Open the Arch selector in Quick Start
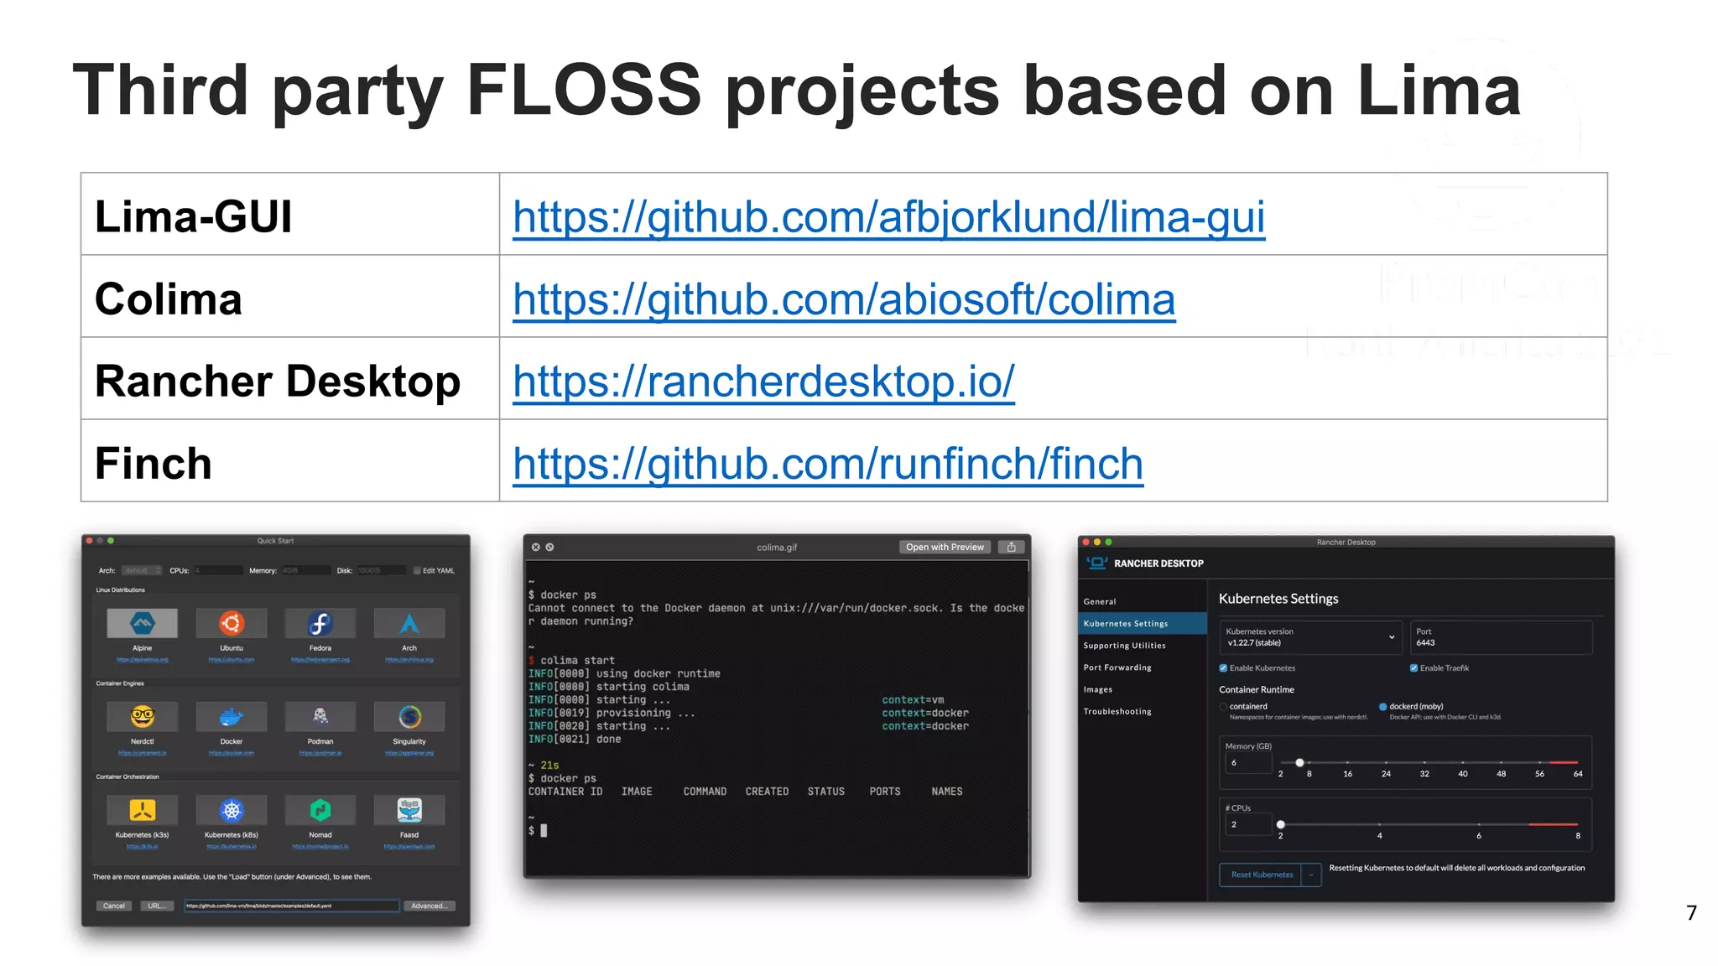Viewport: 1718px width, 966px height. pos(142,570)
